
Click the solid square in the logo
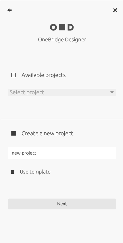click(x=62, y=27)
